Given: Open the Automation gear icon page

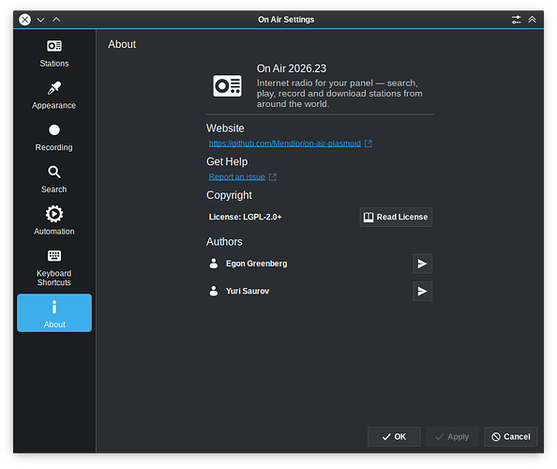Looking at the screenshot, I should (x=54, y=214).
